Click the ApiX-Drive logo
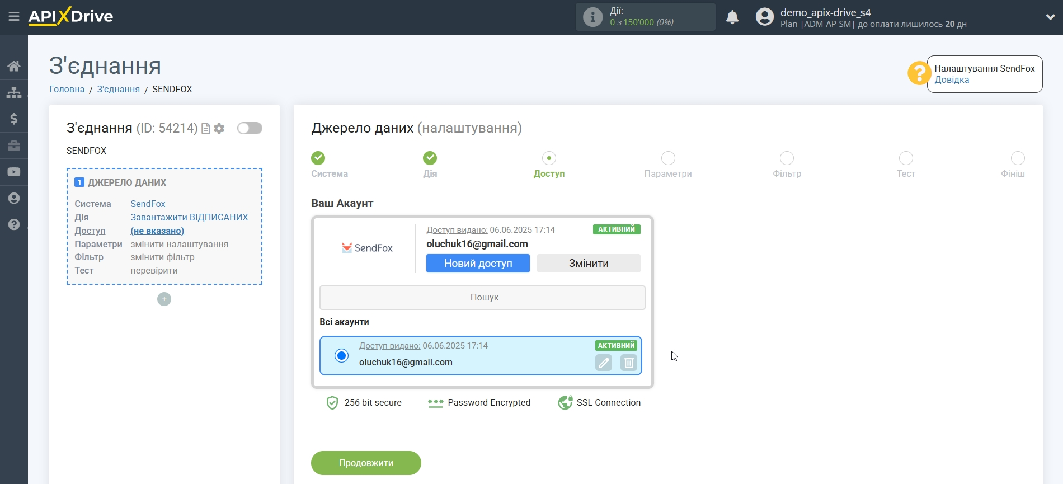Viewport: 1063px width, 484px height. click(70, 16)
